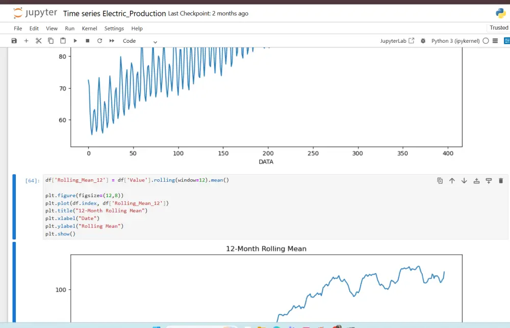Screen dimensions: 510x328
Task: Click the Jupyter logo
Action: point(35,13)
